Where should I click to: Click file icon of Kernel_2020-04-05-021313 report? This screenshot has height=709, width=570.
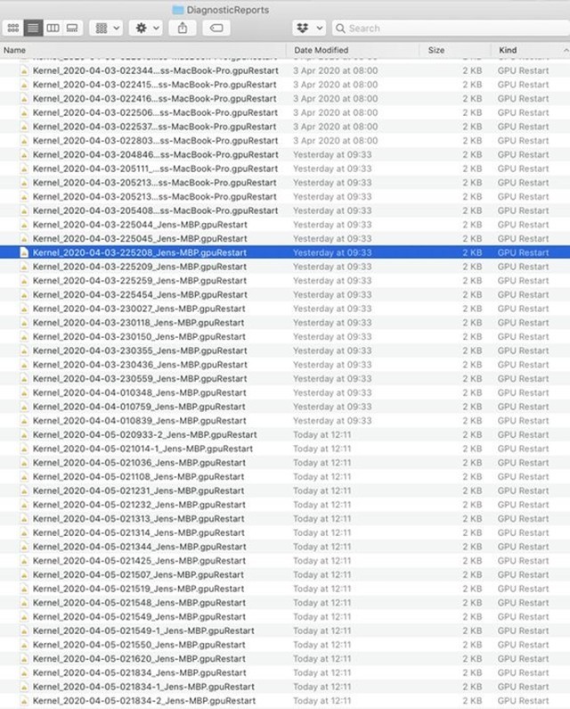pos(24,519)
